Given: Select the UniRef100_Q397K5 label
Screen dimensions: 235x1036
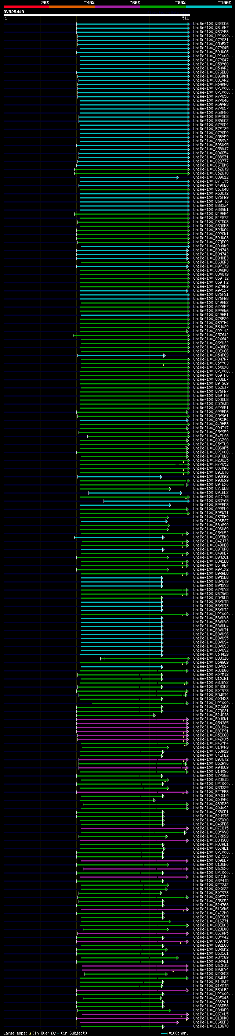Looking at the screenshot, I should point(211,942).
